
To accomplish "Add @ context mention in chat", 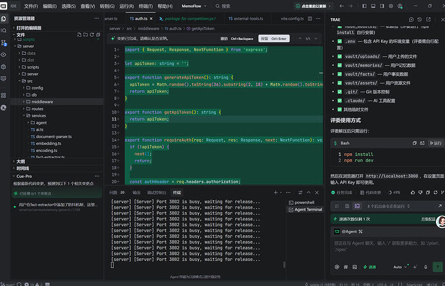I will [337, 267].
